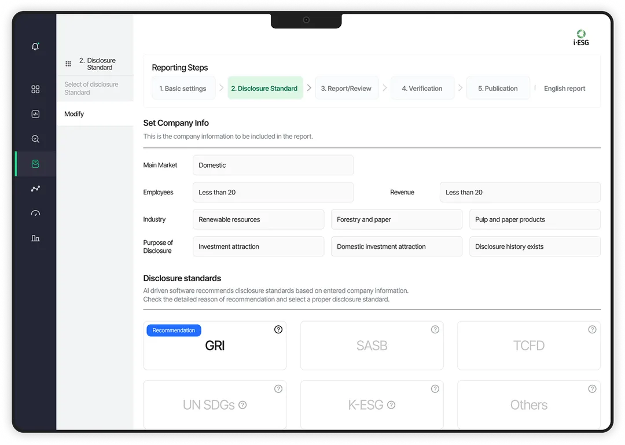Go to step 4. Verification
The width and height of the screenshot is (625, 445).
point(422,88)
